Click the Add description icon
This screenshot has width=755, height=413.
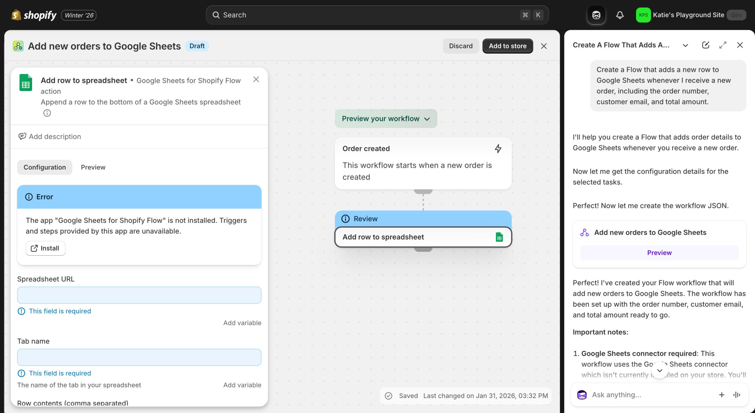pos(23,136)
